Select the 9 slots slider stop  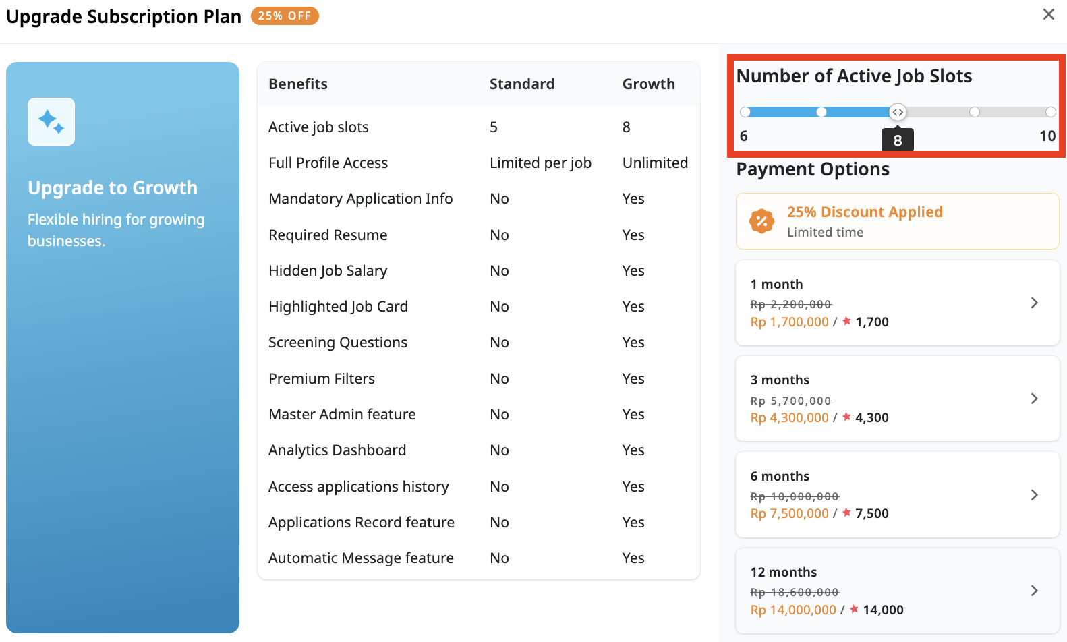(x=974, y=112)
